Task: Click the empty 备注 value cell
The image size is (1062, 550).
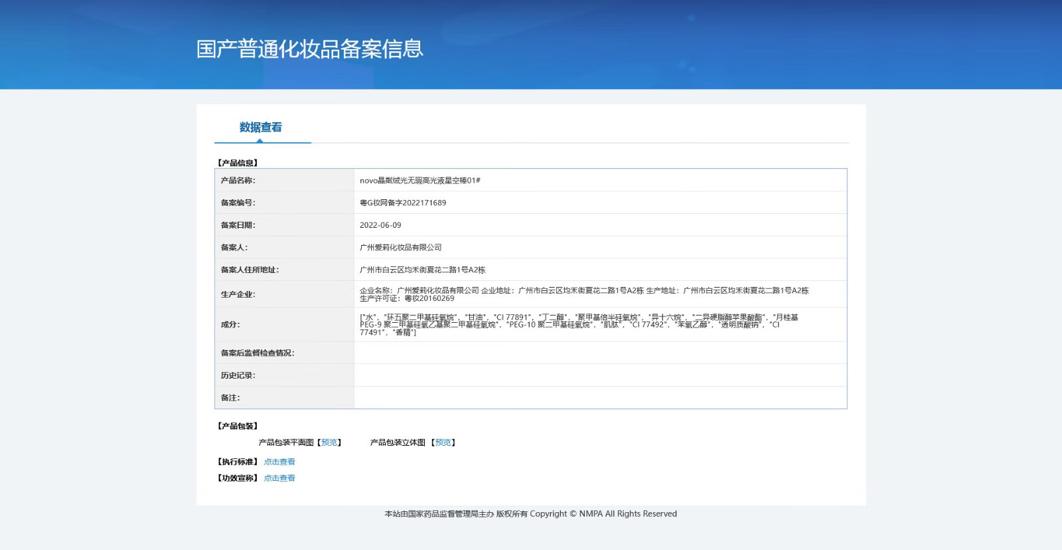Action: (600, 398)
